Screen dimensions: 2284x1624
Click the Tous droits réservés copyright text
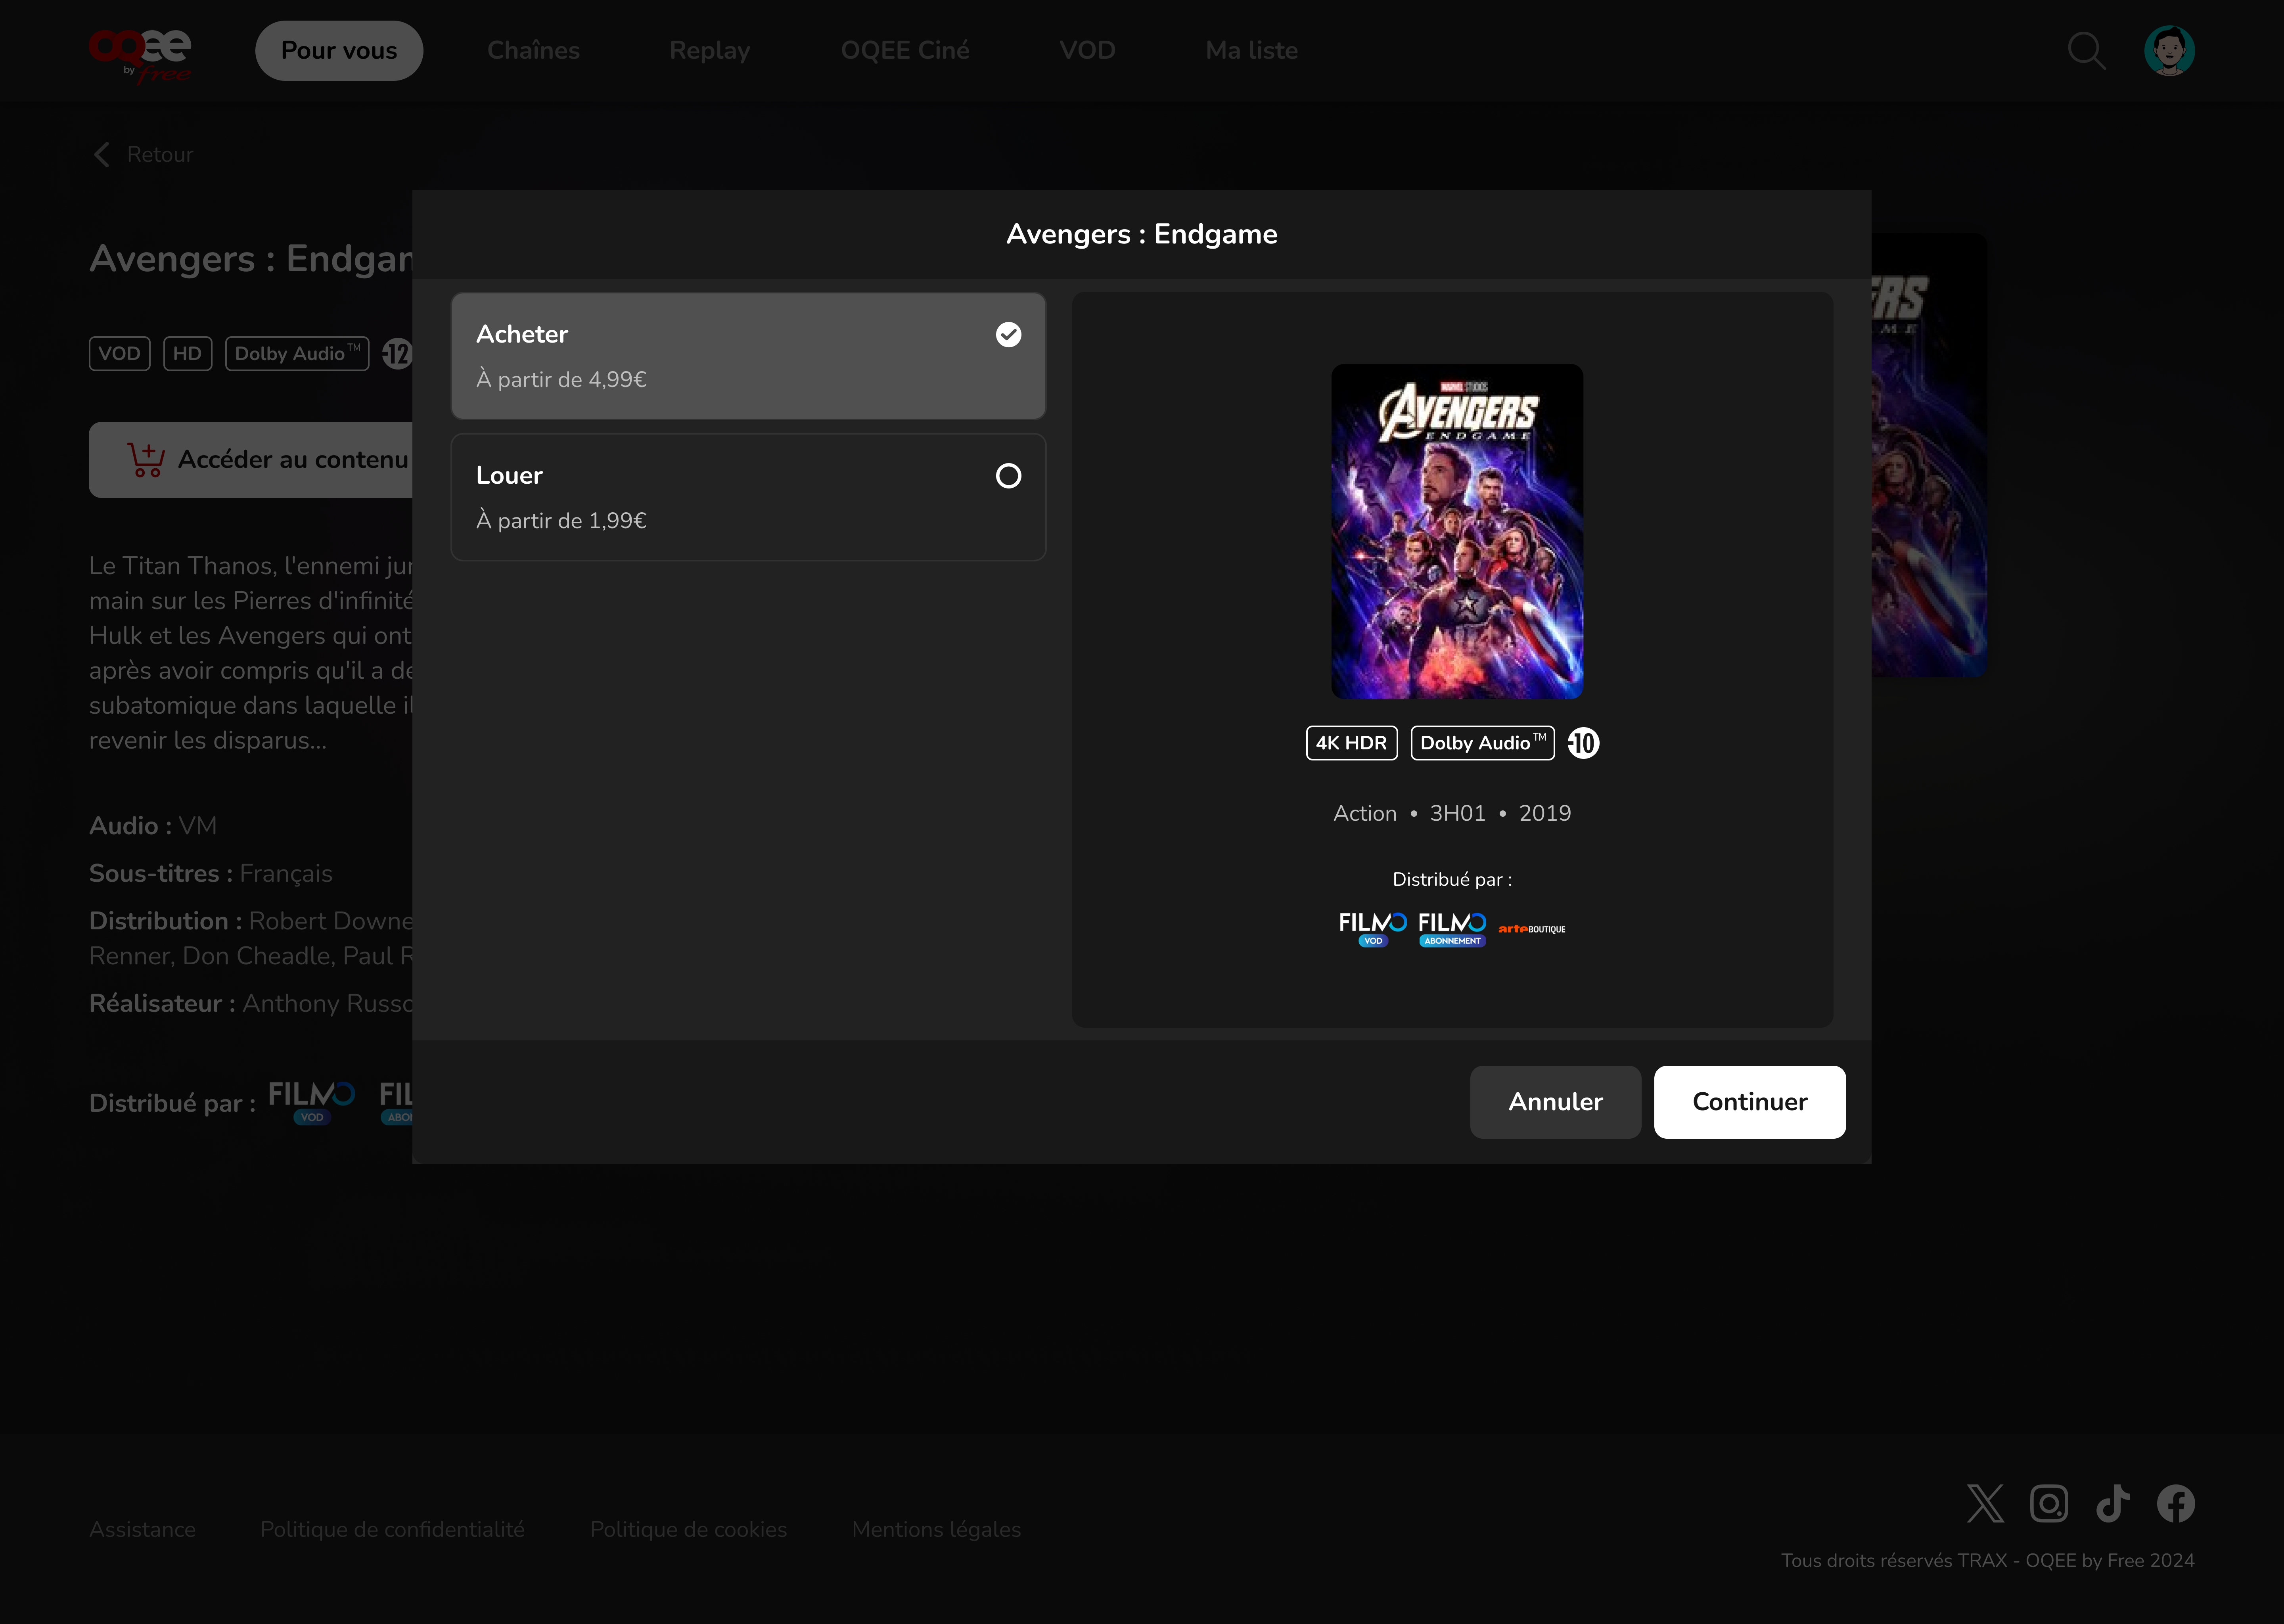coord(1988,1560)
